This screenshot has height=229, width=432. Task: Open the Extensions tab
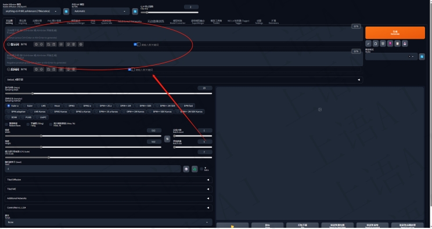pos(273,22)
